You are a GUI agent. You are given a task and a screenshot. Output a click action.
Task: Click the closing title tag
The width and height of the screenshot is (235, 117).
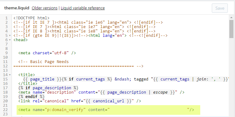pyautogui.click(x=28, y=83)
